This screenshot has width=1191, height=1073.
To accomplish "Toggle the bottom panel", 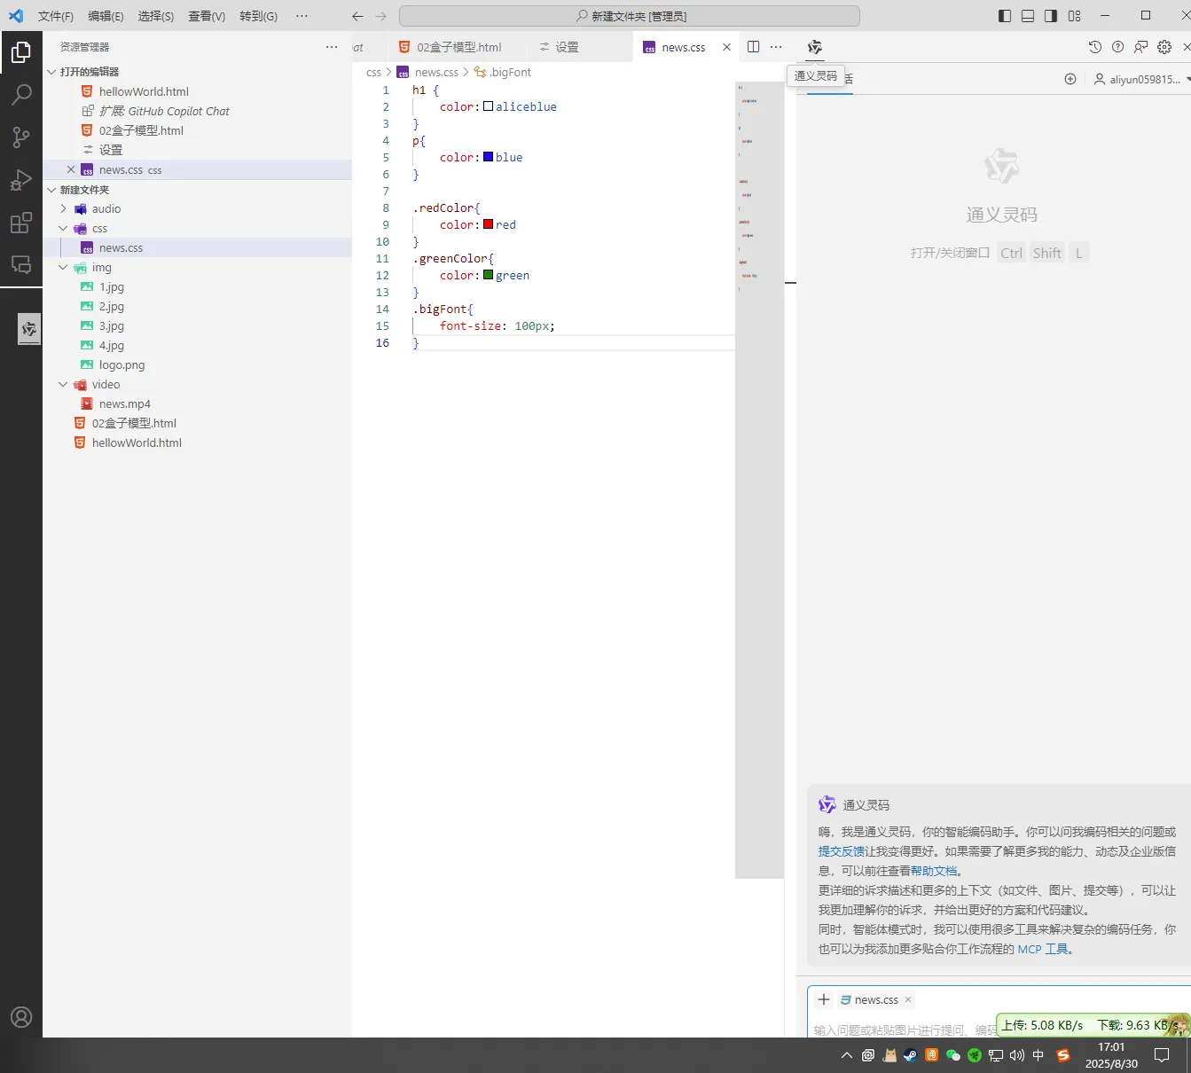I will coord(1028,16).
